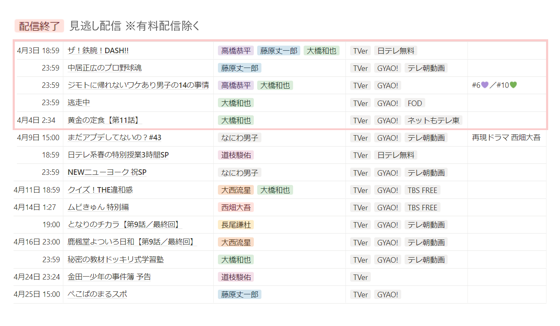560x326 pixels.
Task: Open the ザ！鉄腕！DASH!! program link
Action: [98, 51]
